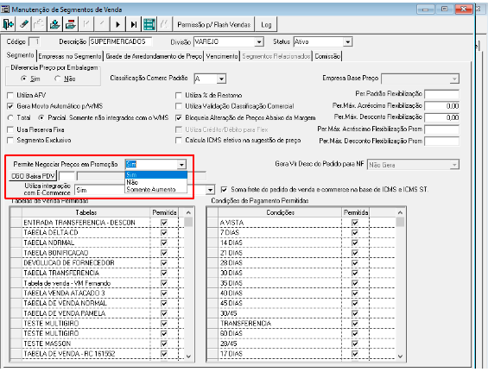Image resolution: width=488 pixels, height=372 pixels.
Task: Open Utiliza integração com E-Commerce dropdown arrow
Action: (211, 190)
